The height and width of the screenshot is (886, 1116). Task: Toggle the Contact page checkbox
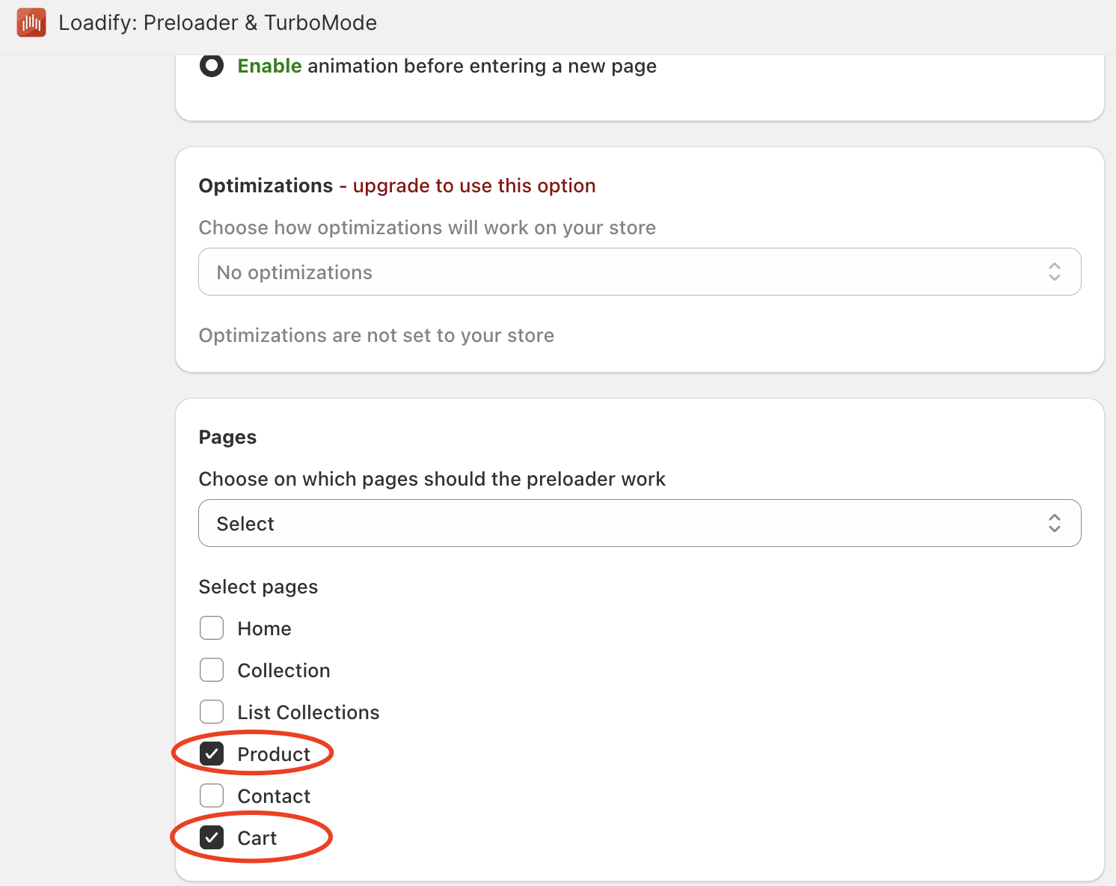point(212,795)
